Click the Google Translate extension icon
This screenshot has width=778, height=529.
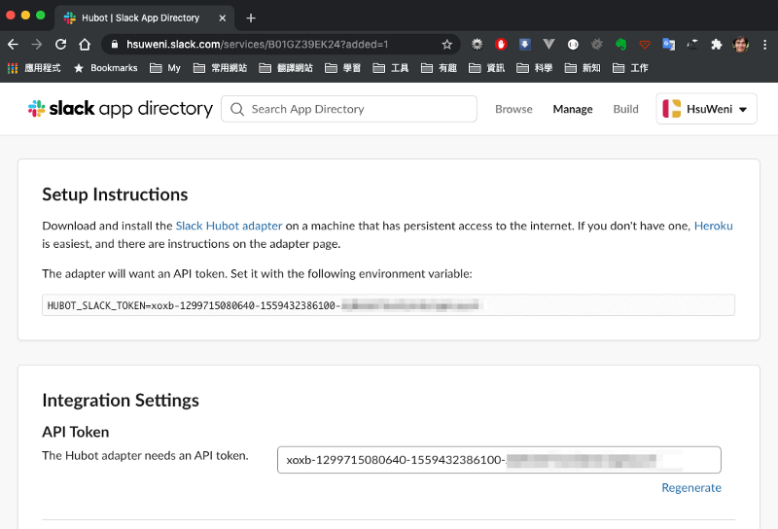click(x=668, y=44)
